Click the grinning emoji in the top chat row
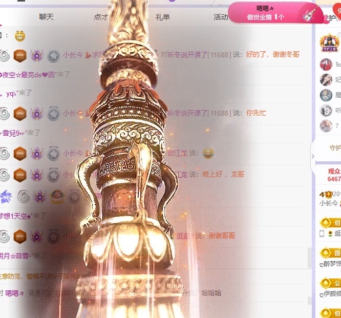This screenshot has height=318, width=341. (20, 36)
